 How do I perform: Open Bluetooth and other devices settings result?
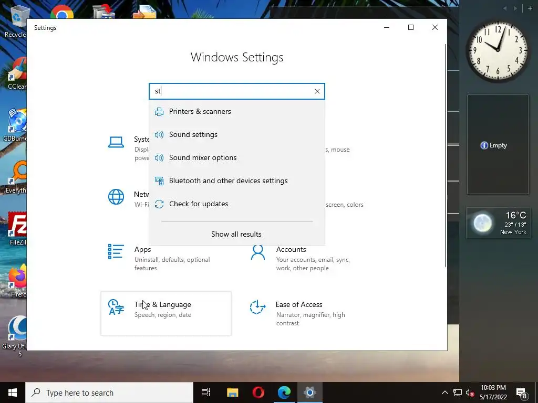[x=237, y=181]
